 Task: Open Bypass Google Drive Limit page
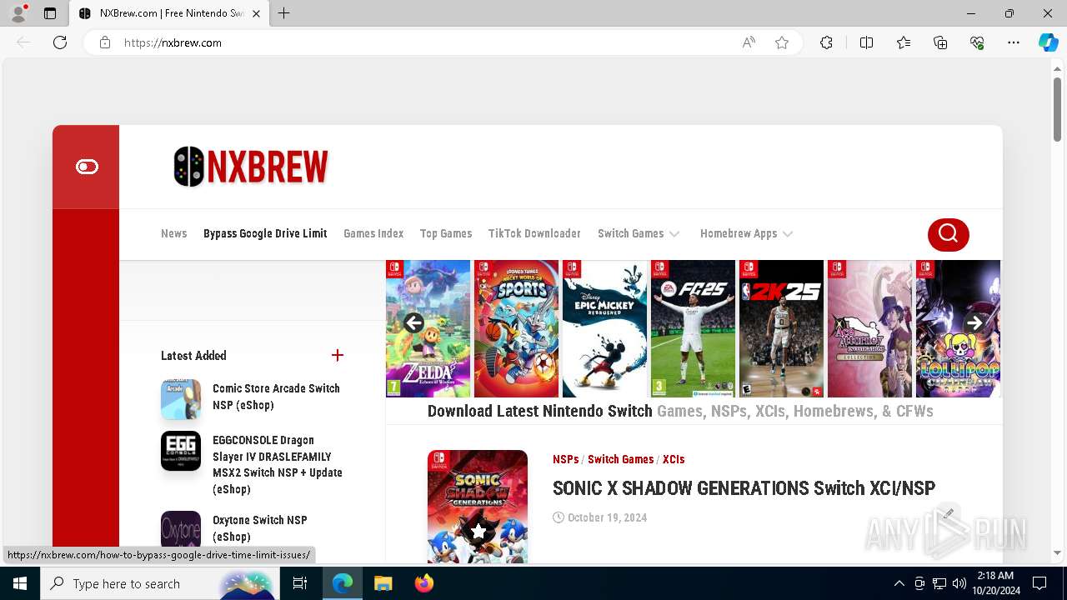265,233
